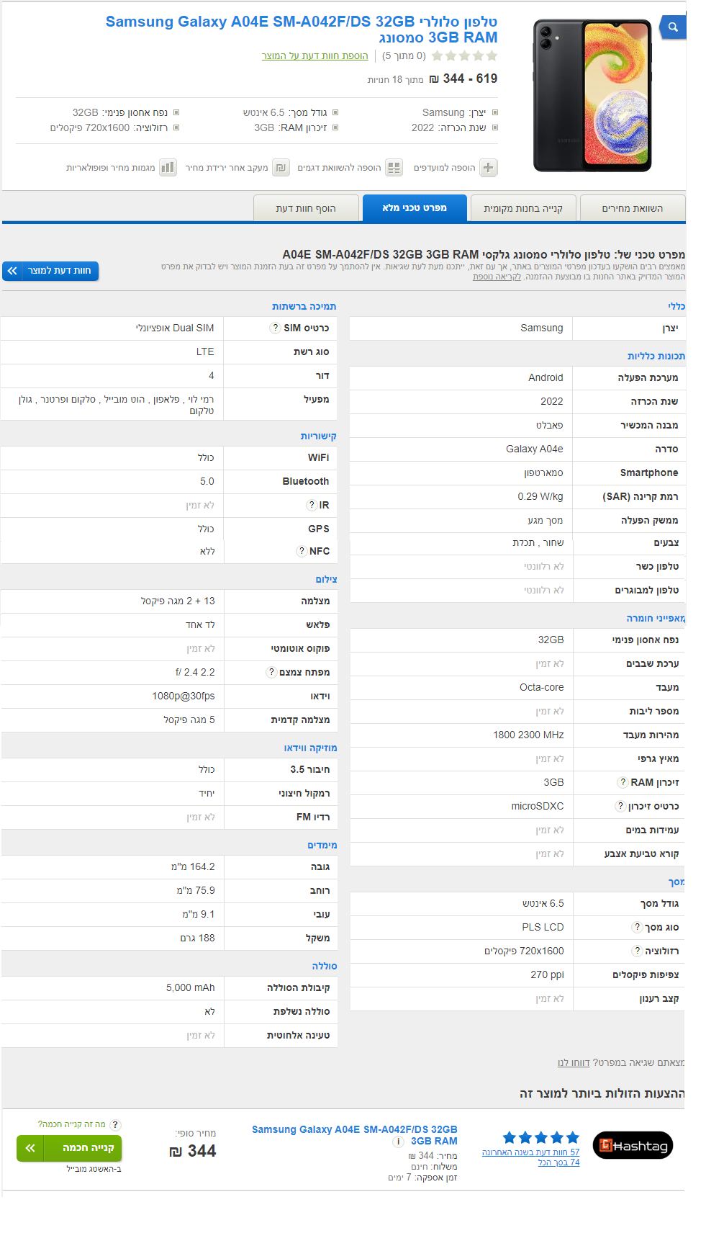Click the blue חוות דעת למוצר button

[50, 271]
